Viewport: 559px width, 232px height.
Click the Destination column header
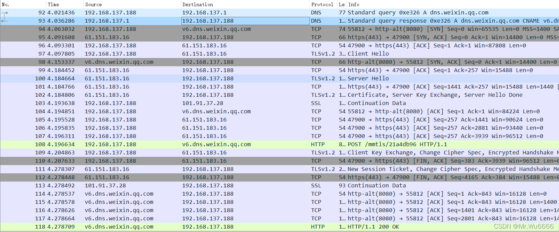[x=198, y=4]
